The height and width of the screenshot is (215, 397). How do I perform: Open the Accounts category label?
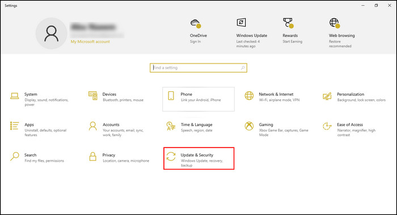tap(111, 125)
